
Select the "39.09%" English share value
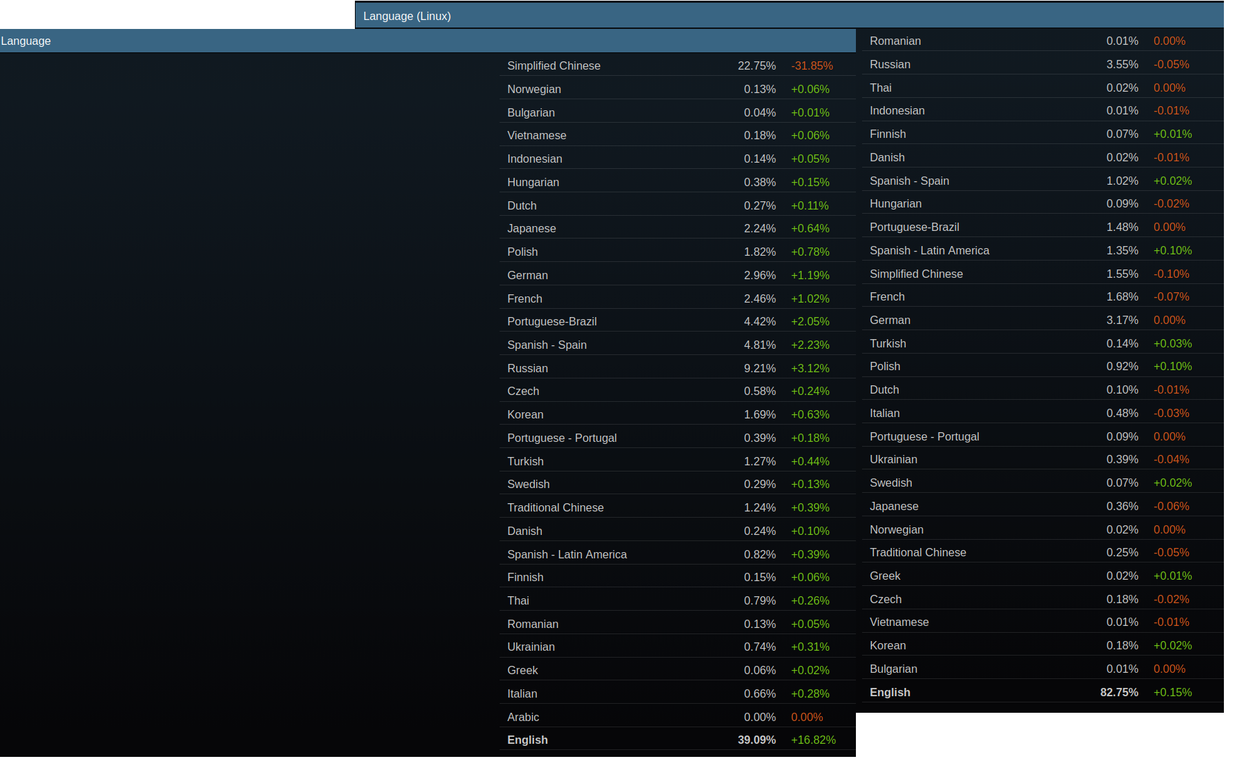pyautogui.click(x=757, y=740)
